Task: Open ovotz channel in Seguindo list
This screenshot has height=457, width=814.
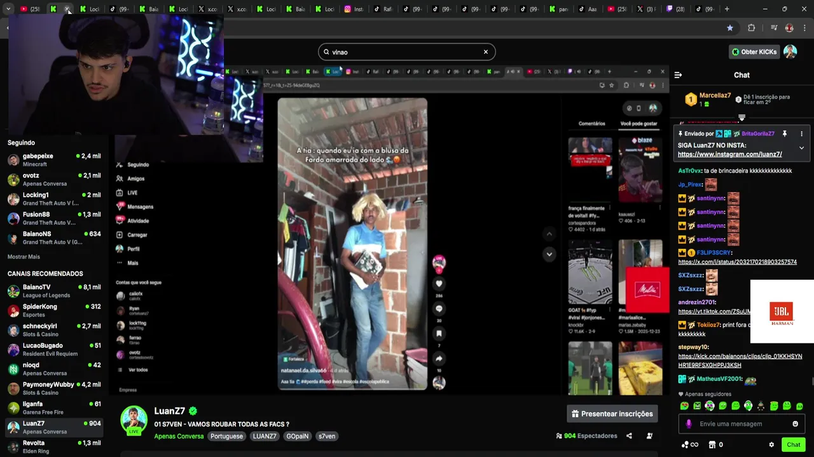Action: pos(54,180)
